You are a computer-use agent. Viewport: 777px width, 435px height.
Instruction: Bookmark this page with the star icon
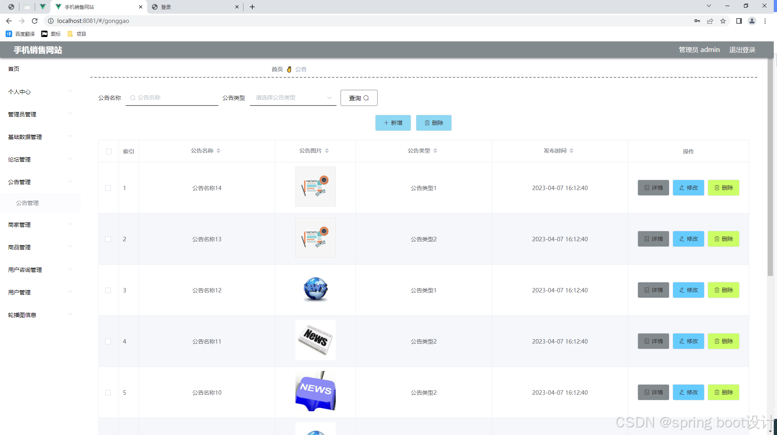pyautogui.click(x=723, y=21)
